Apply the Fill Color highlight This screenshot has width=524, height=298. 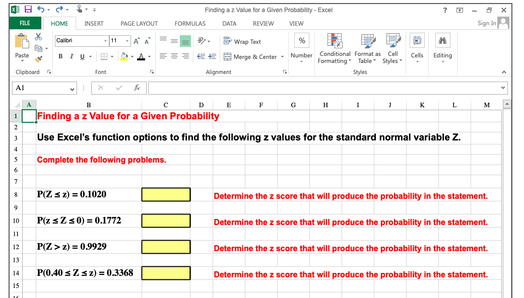pyautogui.click(x=124, y=56)
